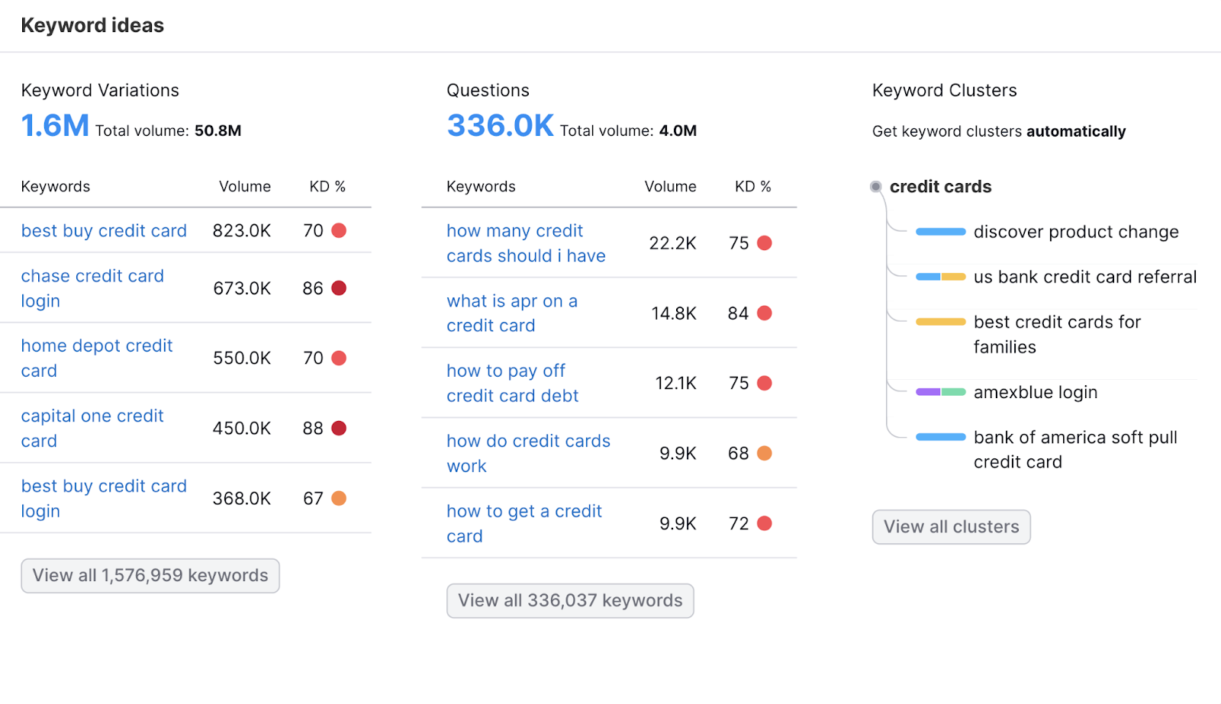Click KD dot for 'how to get a credit card'

[765, 524]
